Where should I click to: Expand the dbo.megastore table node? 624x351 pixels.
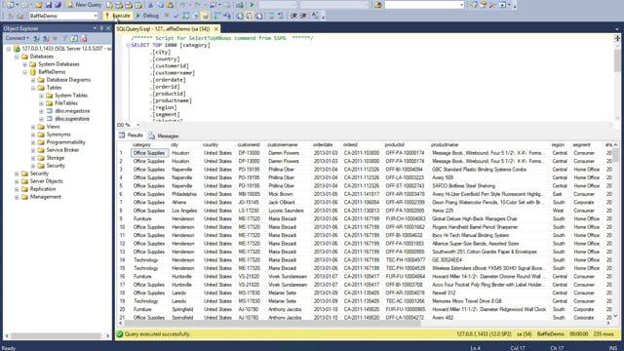(41, 111)
